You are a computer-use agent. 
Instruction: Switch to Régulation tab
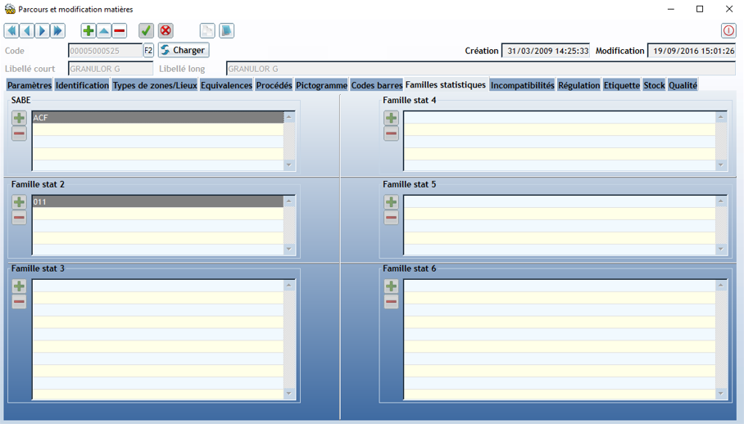[578, 85]
